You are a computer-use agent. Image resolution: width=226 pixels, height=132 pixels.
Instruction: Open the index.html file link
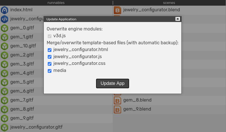point(21,10)
